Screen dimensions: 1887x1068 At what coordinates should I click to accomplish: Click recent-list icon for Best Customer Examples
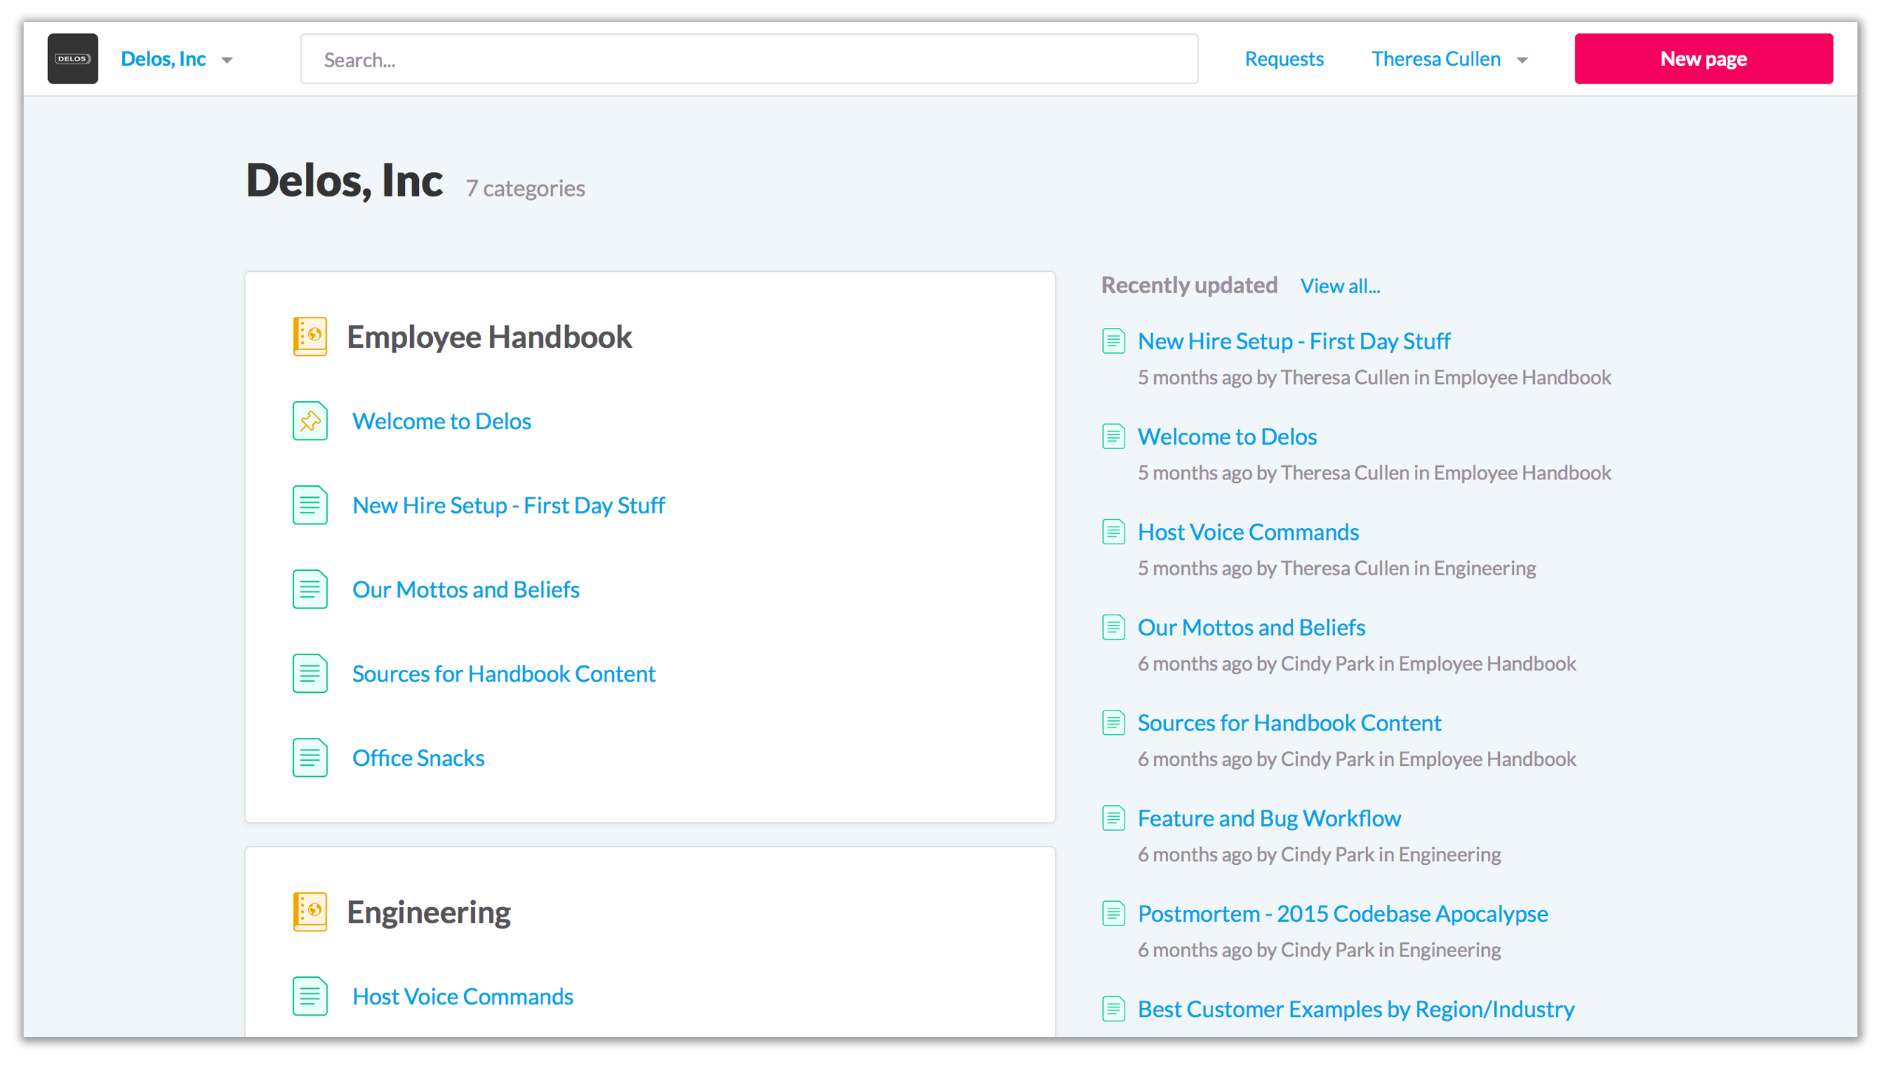[x=1113, y=1009]
